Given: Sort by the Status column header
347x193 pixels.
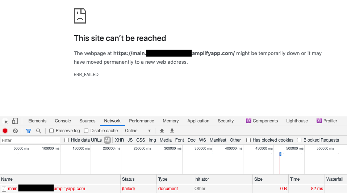Looking at the screenshot, I should coord(138,179).
